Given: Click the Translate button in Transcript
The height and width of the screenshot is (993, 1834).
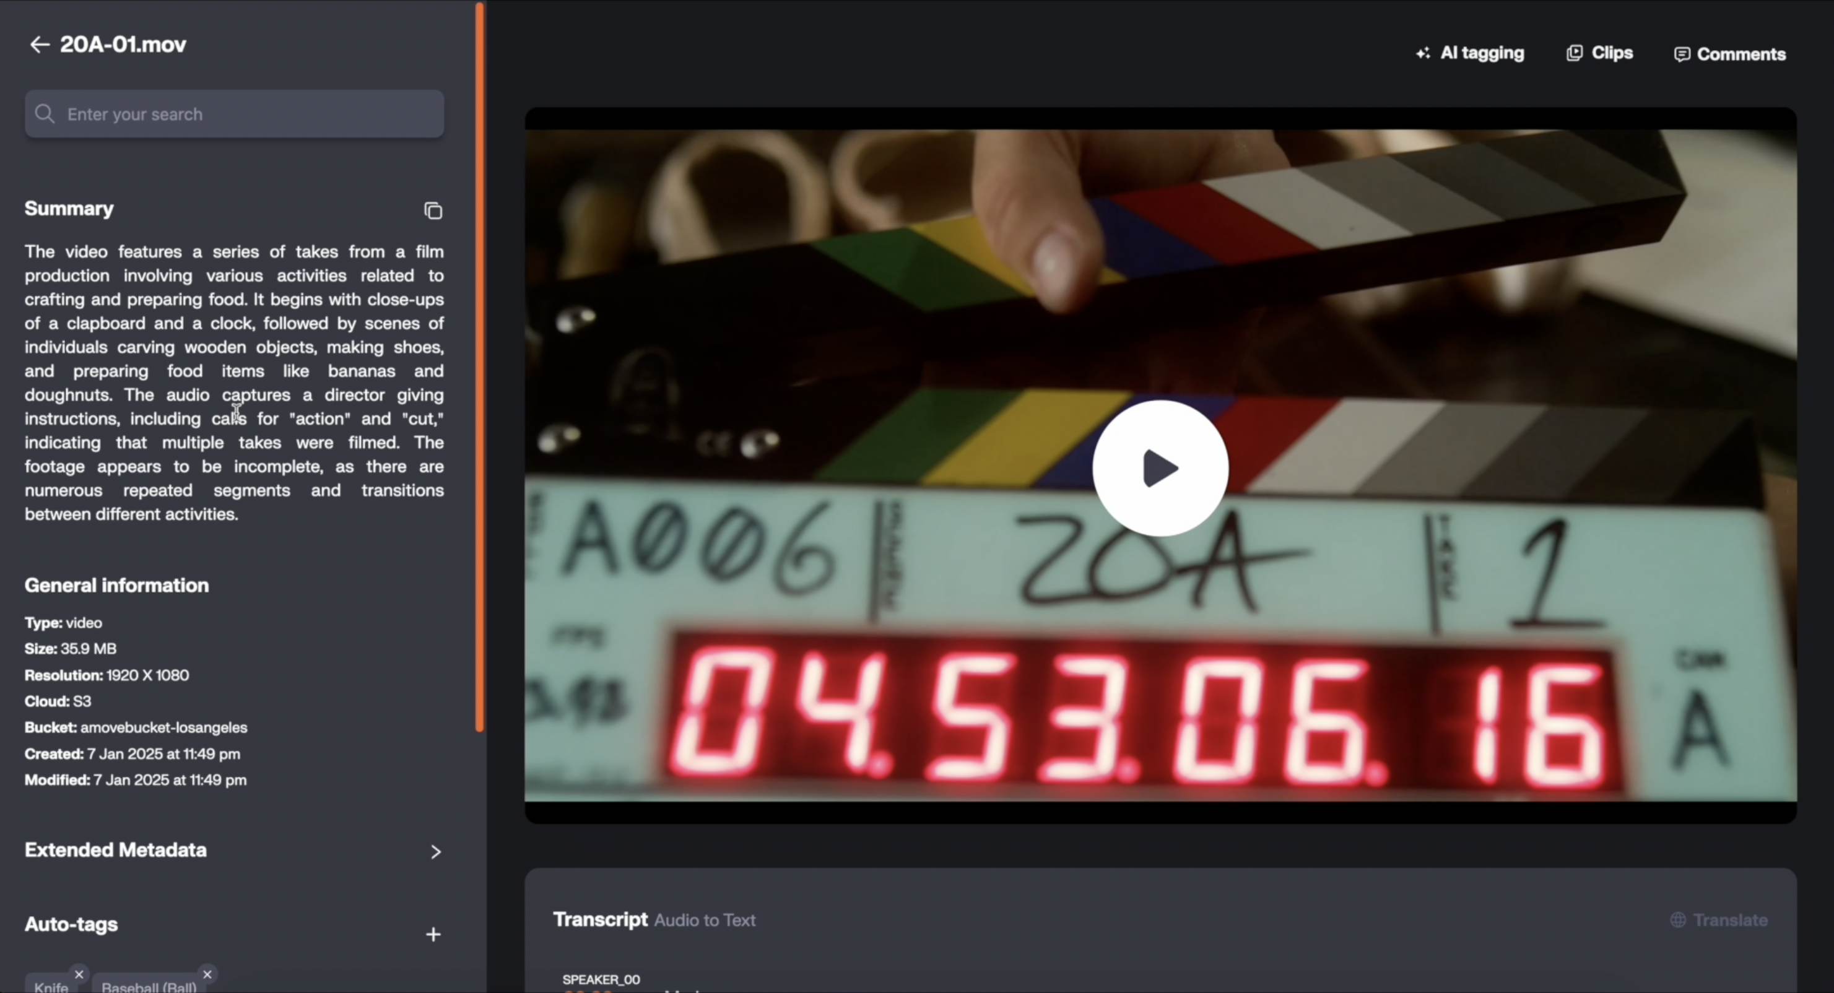Looking at the screenshot, I should point(1729,920).
